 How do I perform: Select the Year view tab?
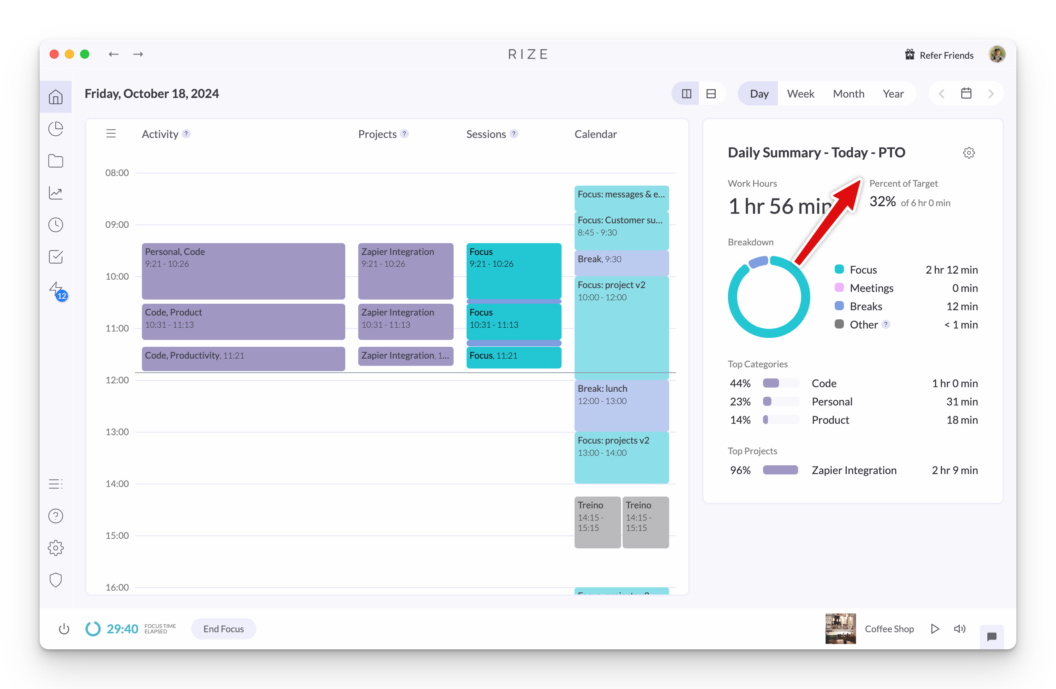[893, 93]
